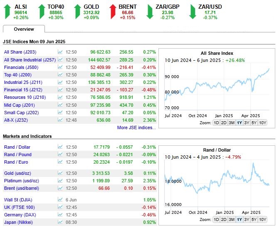Click the chart icon beside Alt-X (J232)
This screenshot has height=228, width=279.
pos(60,120)
